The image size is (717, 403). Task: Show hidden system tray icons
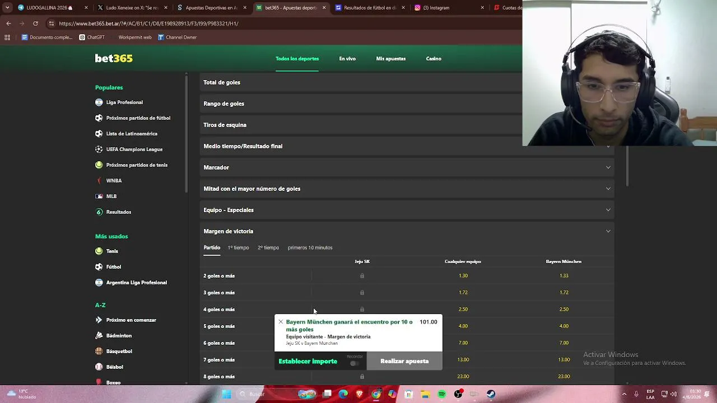click(624, 394)
